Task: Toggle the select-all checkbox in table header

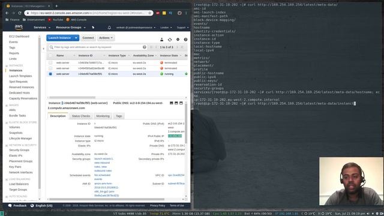Action: 50,56
